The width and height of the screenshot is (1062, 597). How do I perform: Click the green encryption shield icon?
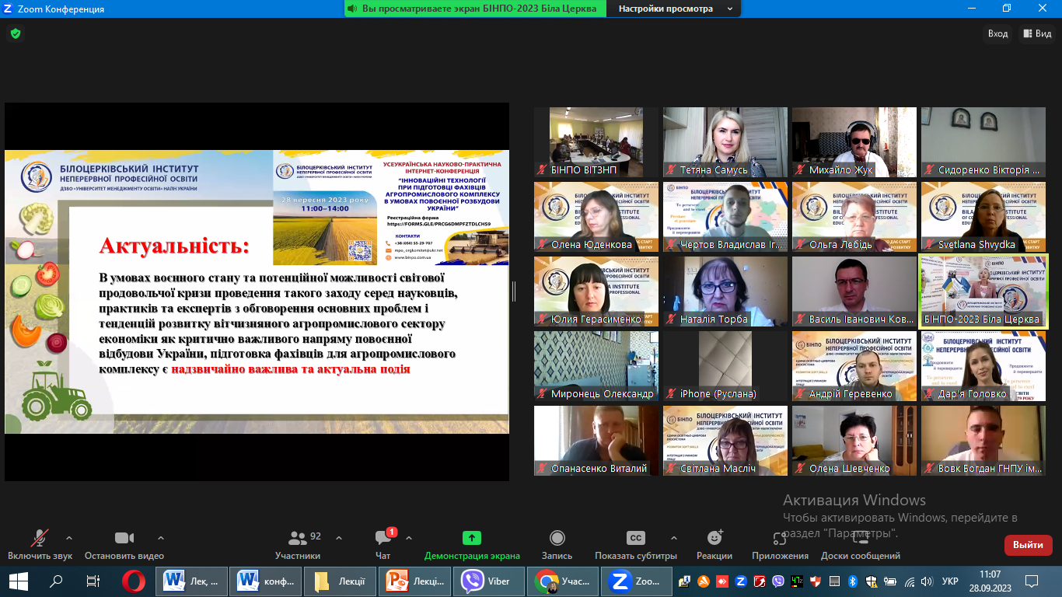(x=15, y=33)
